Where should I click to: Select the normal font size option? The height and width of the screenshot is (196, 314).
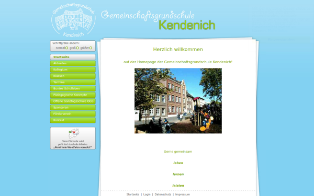[x=66, y=48]
